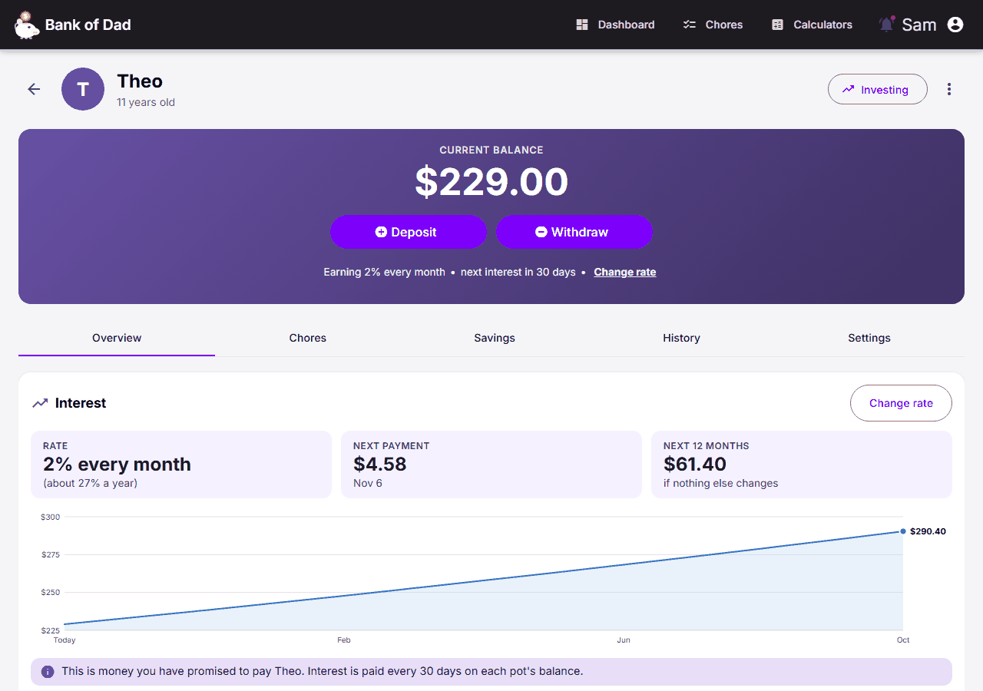Click the Feb label on chart axis
Viewport: 983px width, 691px height.
tap(344, 640)
